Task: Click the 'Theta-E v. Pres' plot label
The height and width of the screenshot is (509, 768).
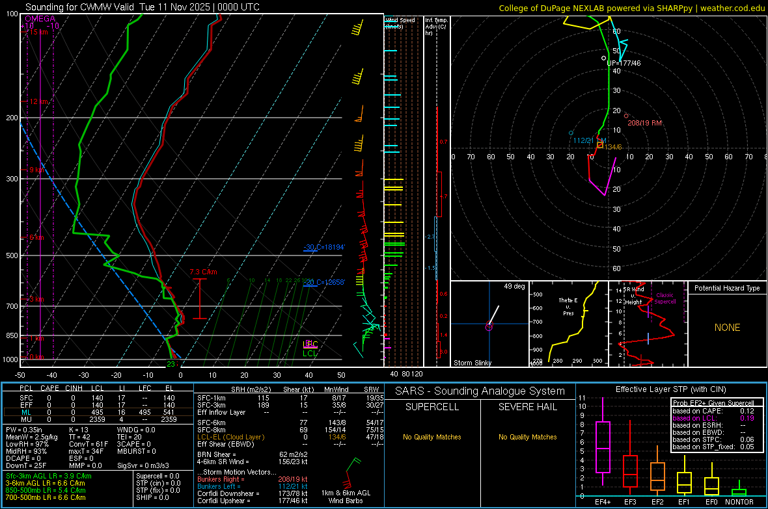Action: [568, 306]
